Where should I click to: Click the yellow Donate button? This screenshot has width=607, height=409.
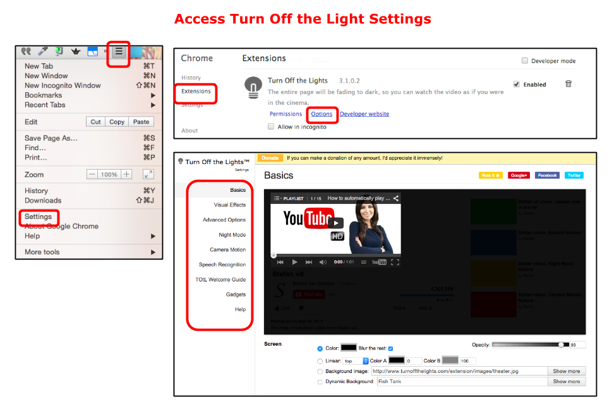click(270, 158)
